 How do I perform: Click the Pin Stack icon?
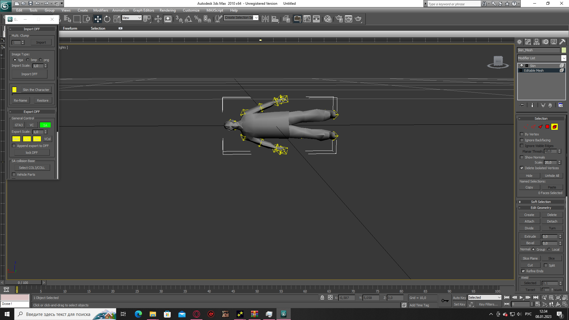pyautogui.click(x=522, y=105)
